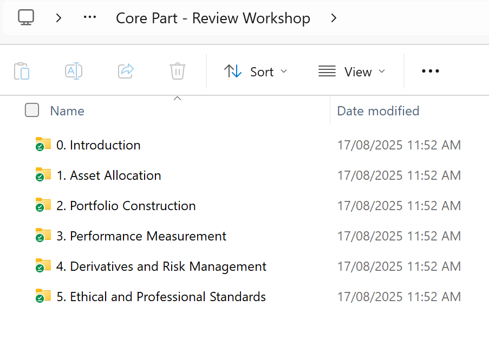The image size is (489, 345).
Task: Expand the chevron after Core Part - Review Workshop
Action: [334, 18]
